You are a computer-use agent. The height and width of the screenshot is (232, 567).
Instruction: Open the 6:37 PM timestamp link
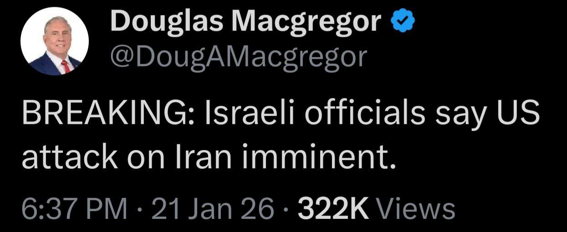(75, 209)
